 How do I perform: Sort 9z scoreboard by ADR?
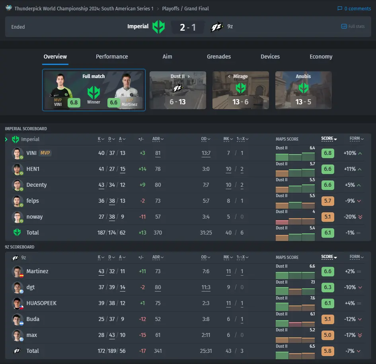pos(158,257)
